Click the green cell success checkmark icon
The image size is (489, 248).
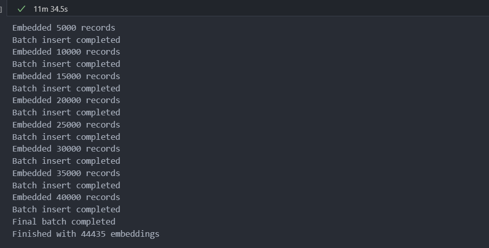pyautogui.click(x=21, y=9)
